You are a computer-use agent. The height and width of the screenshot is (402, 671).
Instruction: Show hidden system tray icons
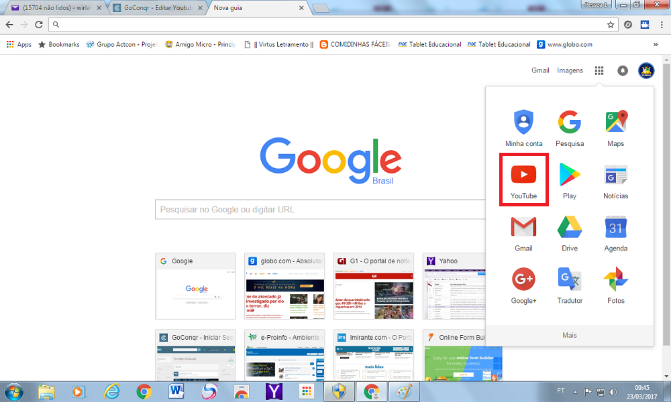point(575,392)
